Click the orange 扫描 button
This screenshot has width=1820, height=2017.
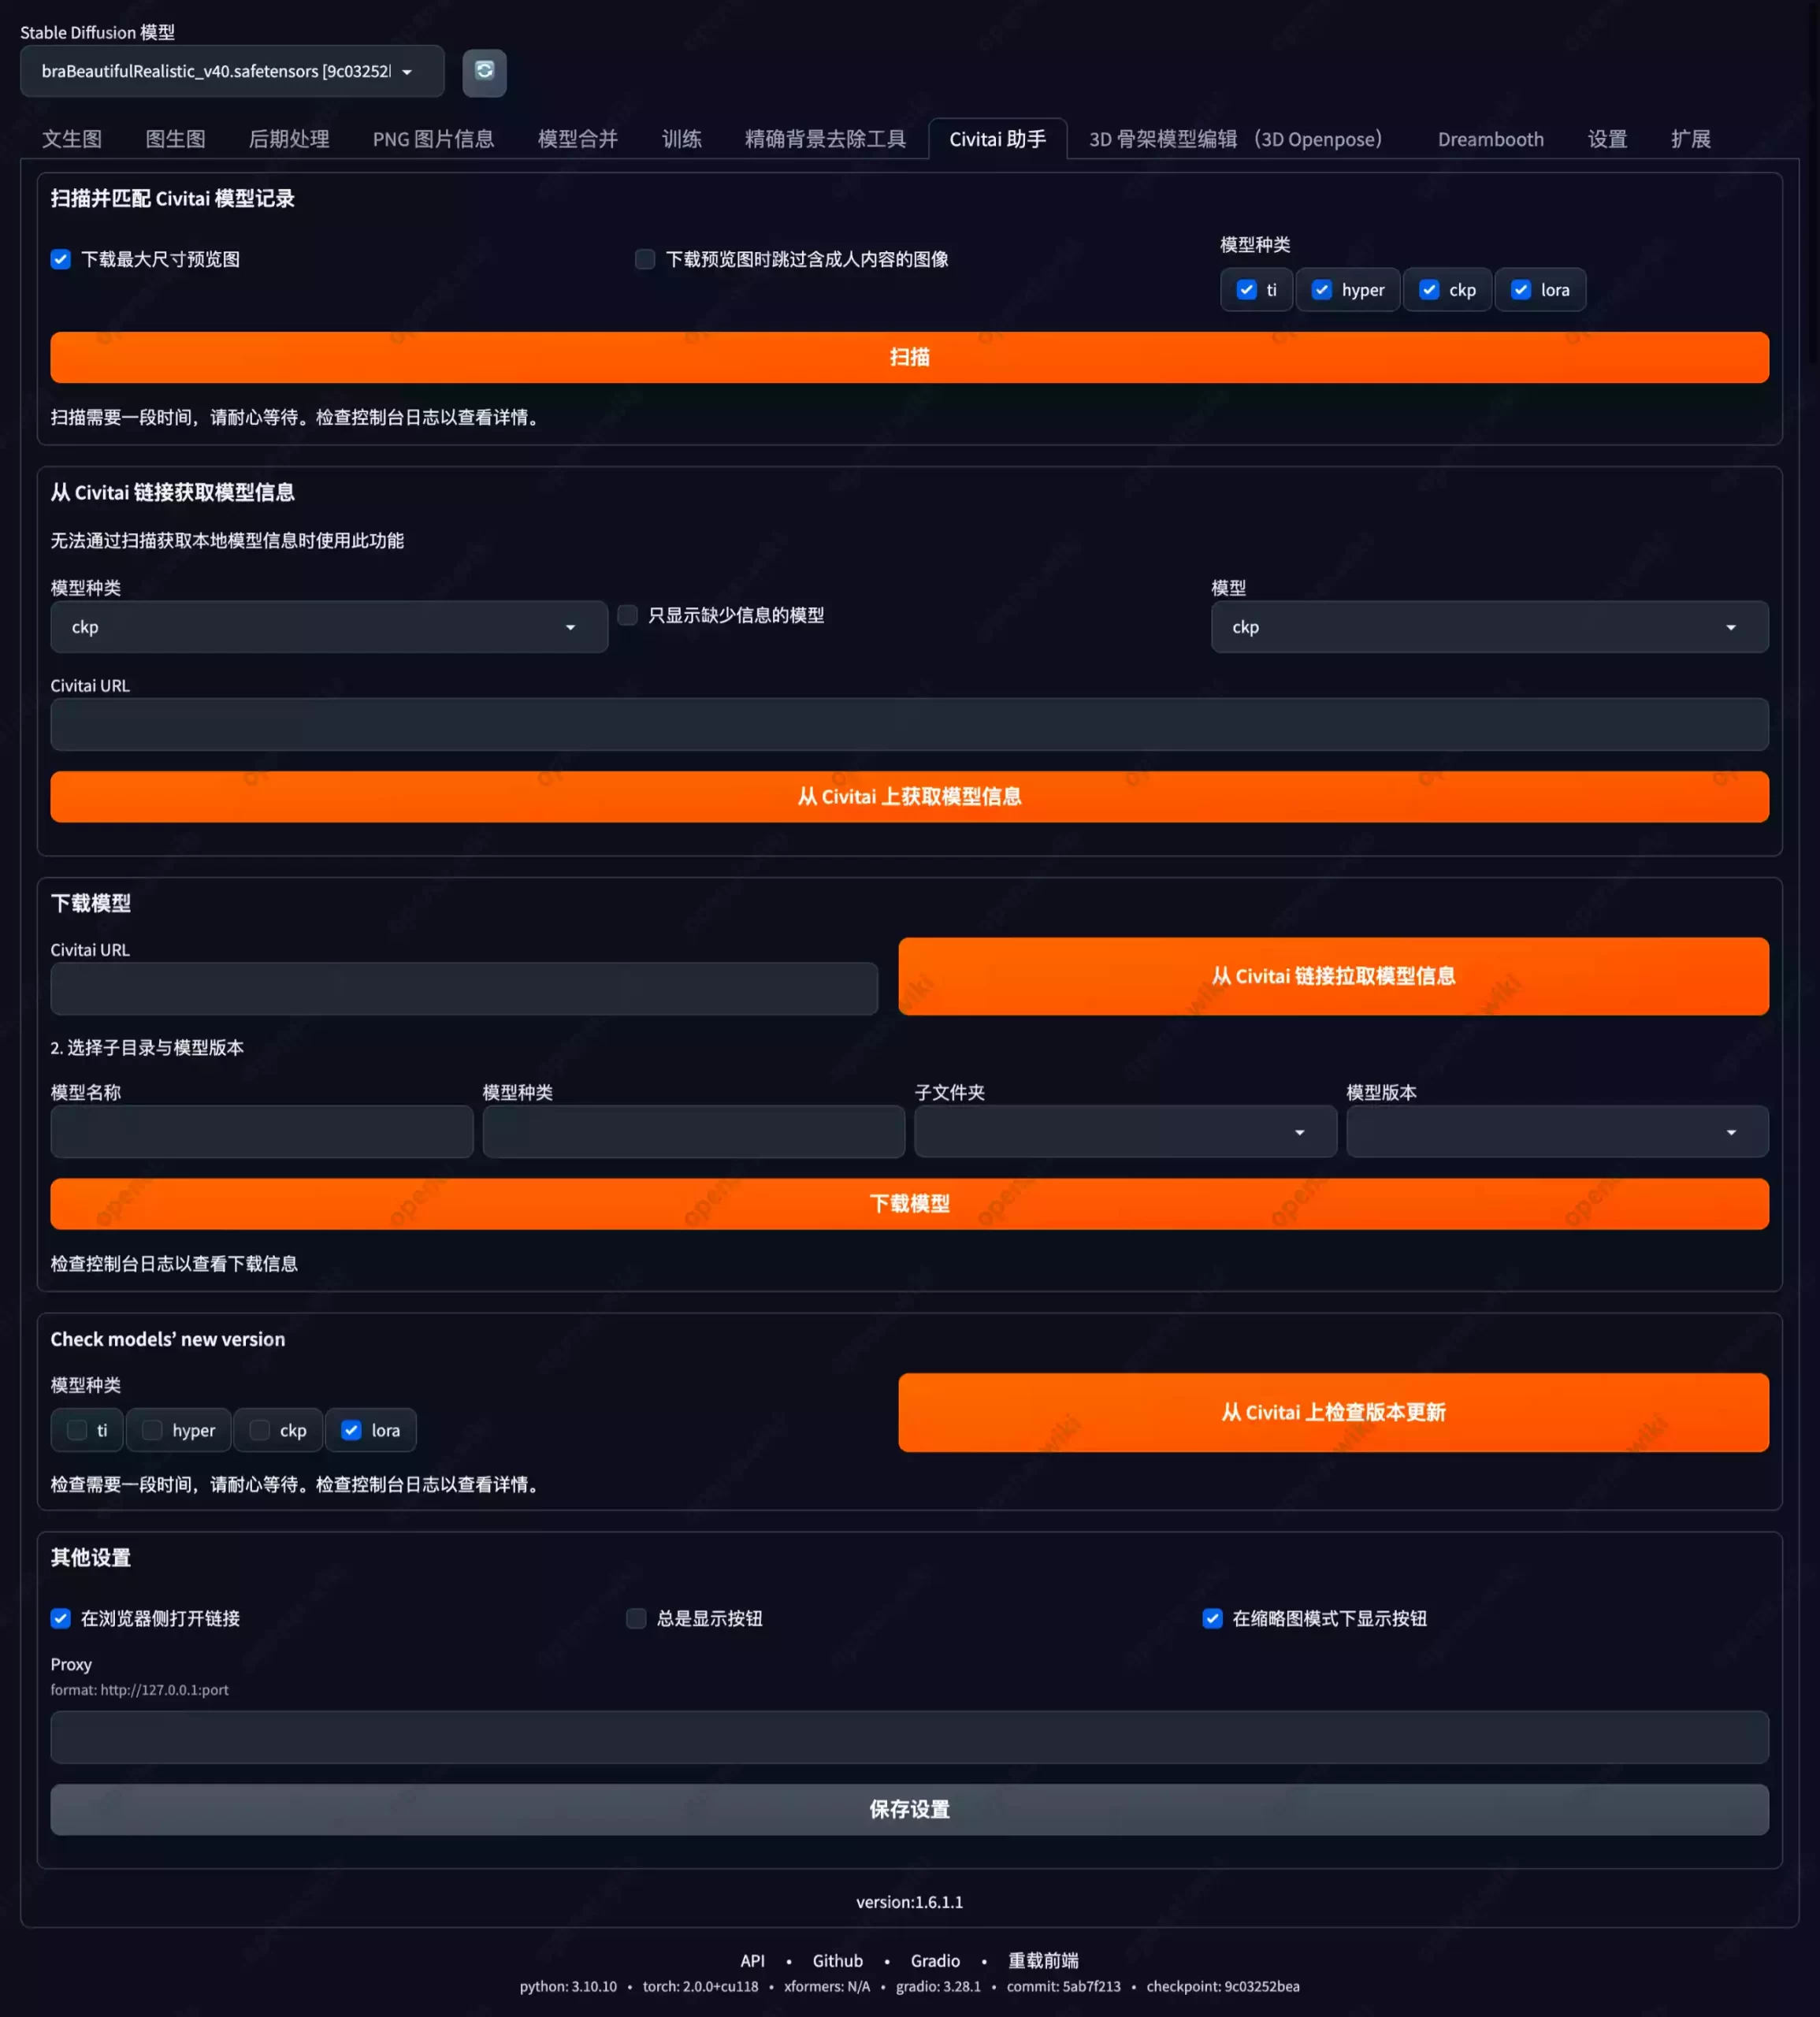909,357
